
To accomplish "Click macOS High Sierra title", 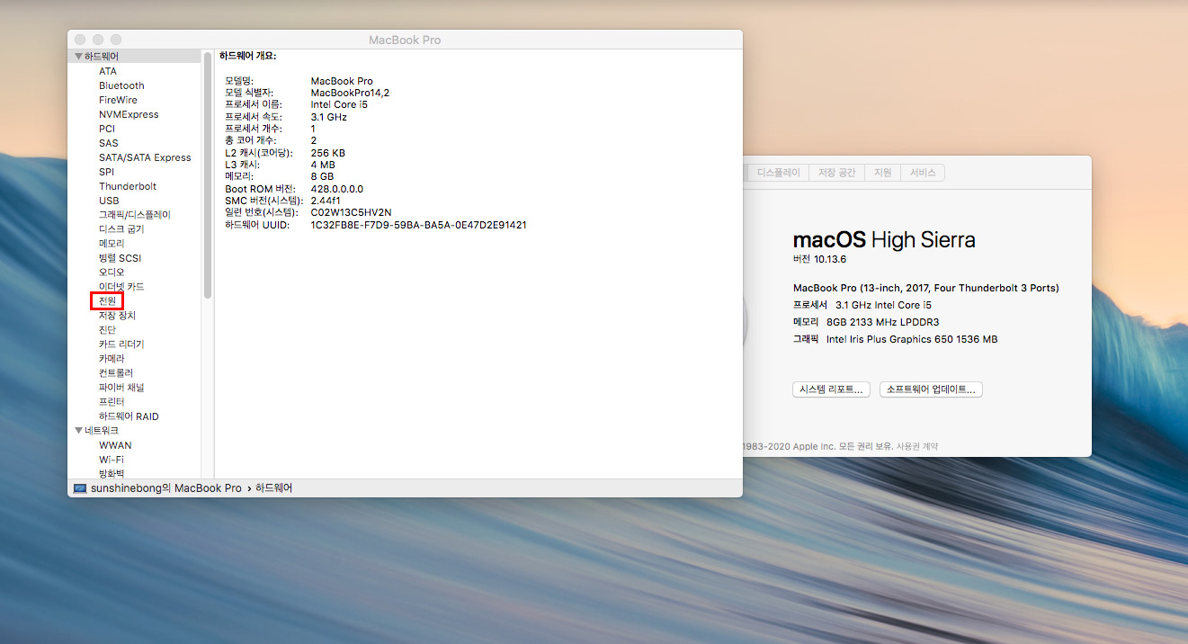I will click(x=884, y=239).
